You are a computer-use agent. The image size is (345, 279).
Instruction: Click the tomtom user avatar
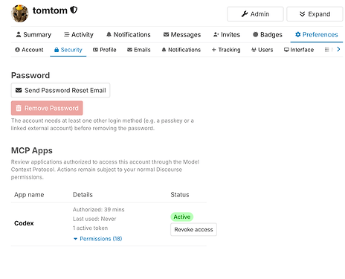[x=19, y=13]
